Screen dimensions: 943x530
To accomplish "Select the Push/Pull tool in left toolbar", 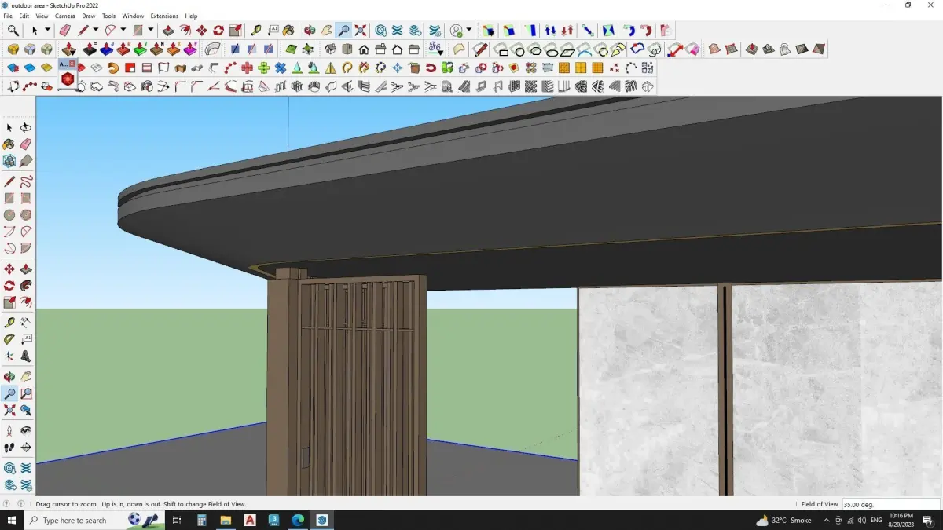I will 26,269.
